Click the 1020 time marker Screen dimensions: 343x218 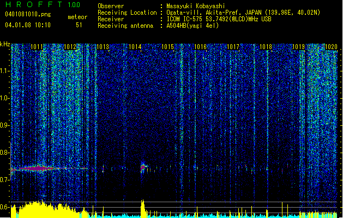pos(331,47)
